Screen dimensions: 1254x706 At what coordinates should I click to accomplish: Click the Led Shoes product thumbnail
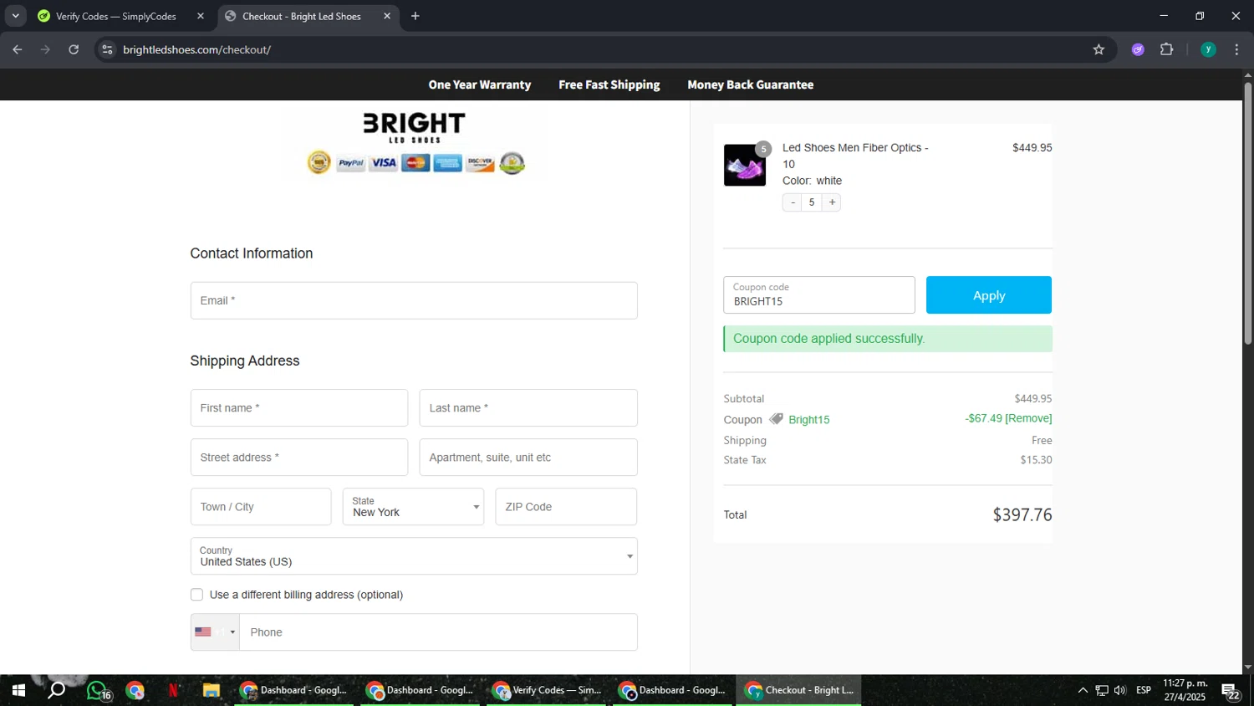click(745, 165)
